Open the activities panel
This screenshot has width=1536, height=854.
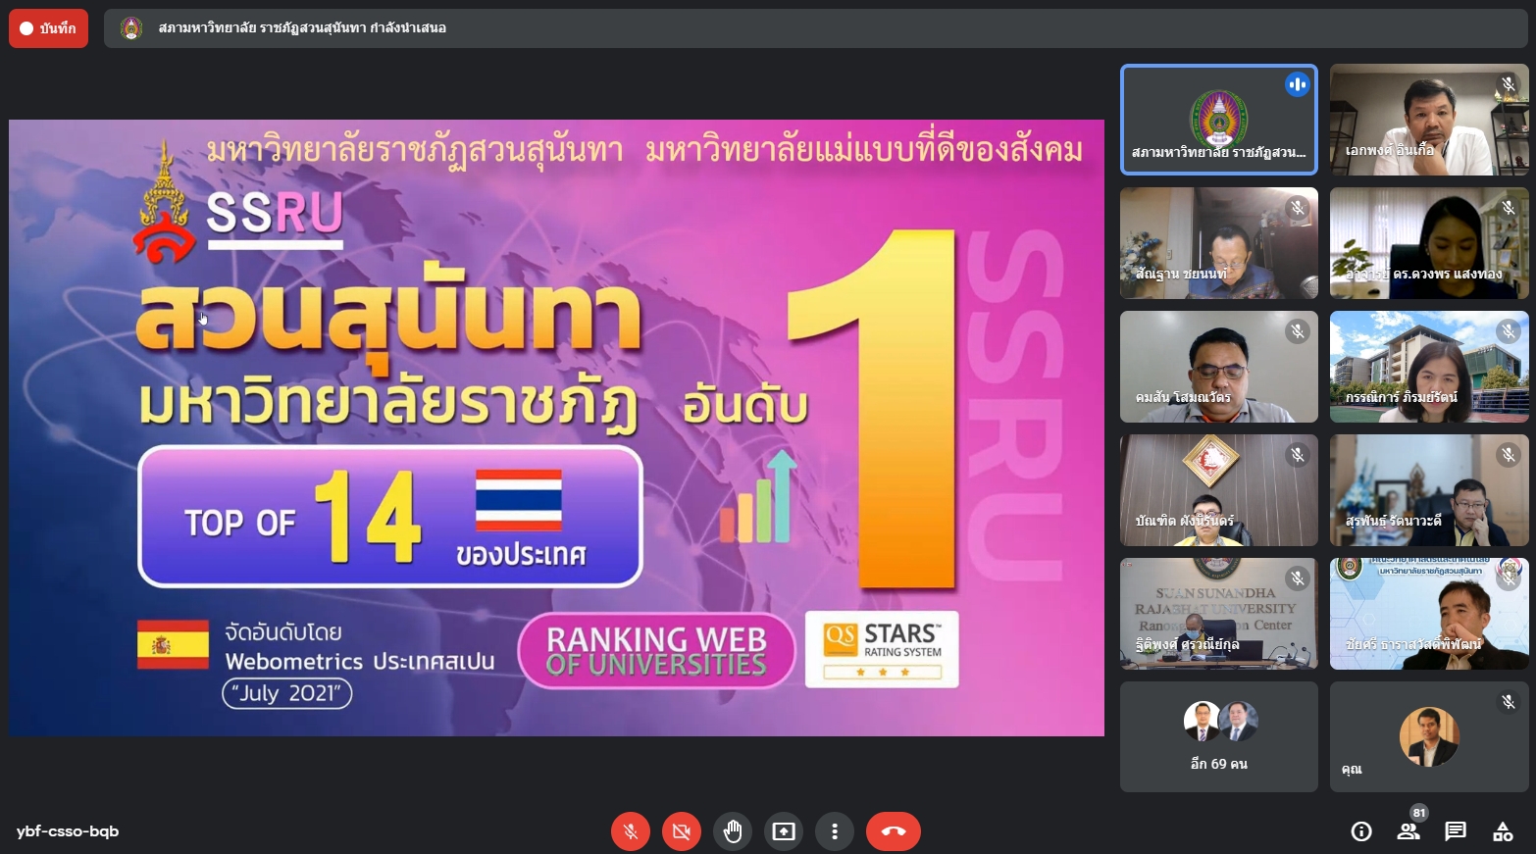pos(1503,831)
